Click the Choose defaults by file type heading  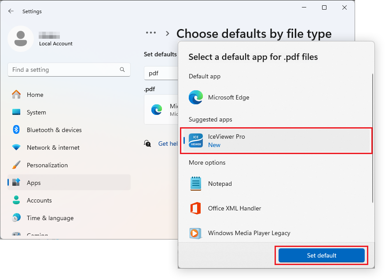click(254, 33)
